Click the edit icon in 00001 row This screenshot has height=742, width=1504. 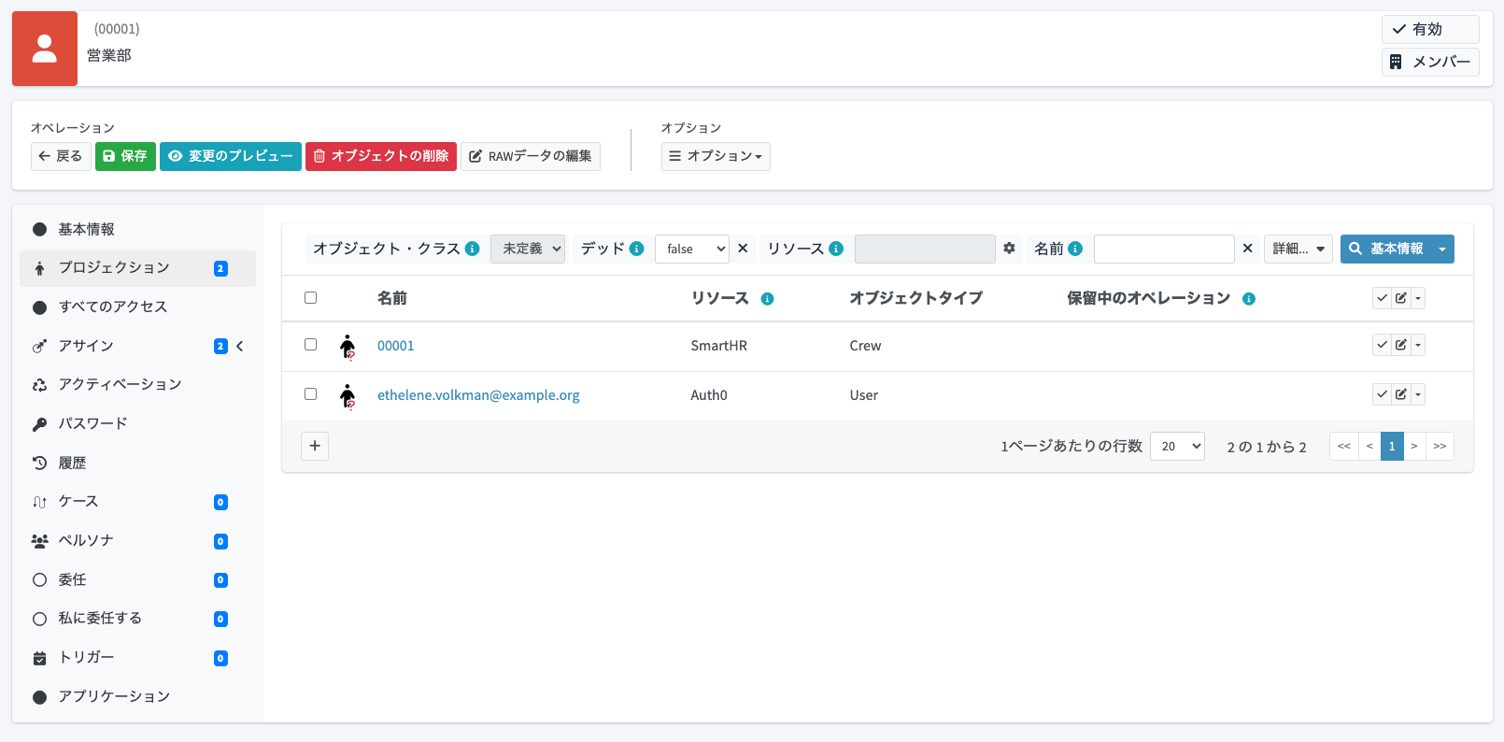[x=1401, y=345]
